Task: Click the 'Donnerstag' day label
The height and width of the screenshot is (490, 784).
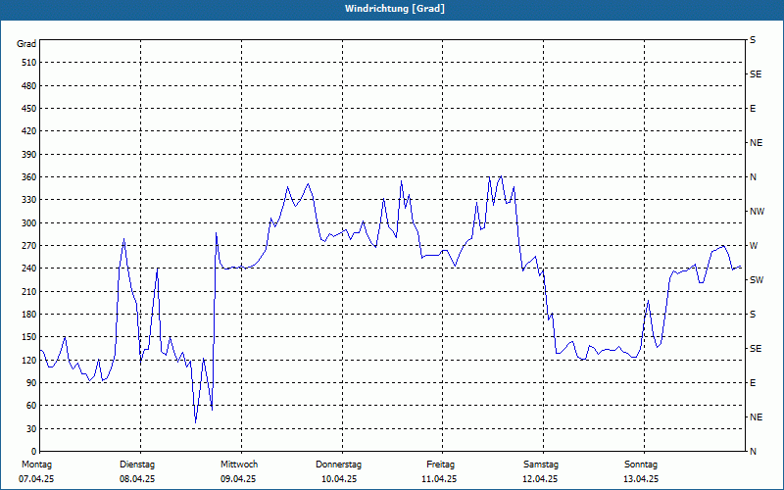Action: 338,465
